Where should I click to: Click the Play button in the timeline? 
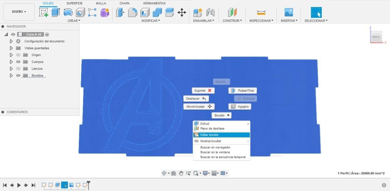coord(19,185)
